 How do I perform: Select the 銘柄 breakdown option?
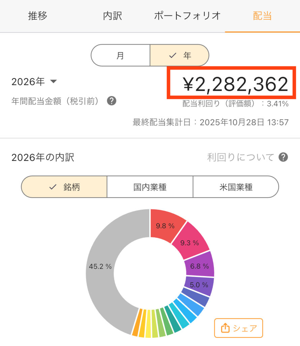pos(64,187)
